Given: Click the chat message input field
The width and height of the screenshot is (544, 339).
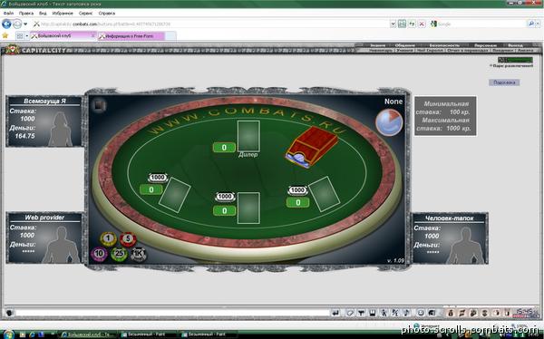Looking at the screenshot, I should click(171, 313).
